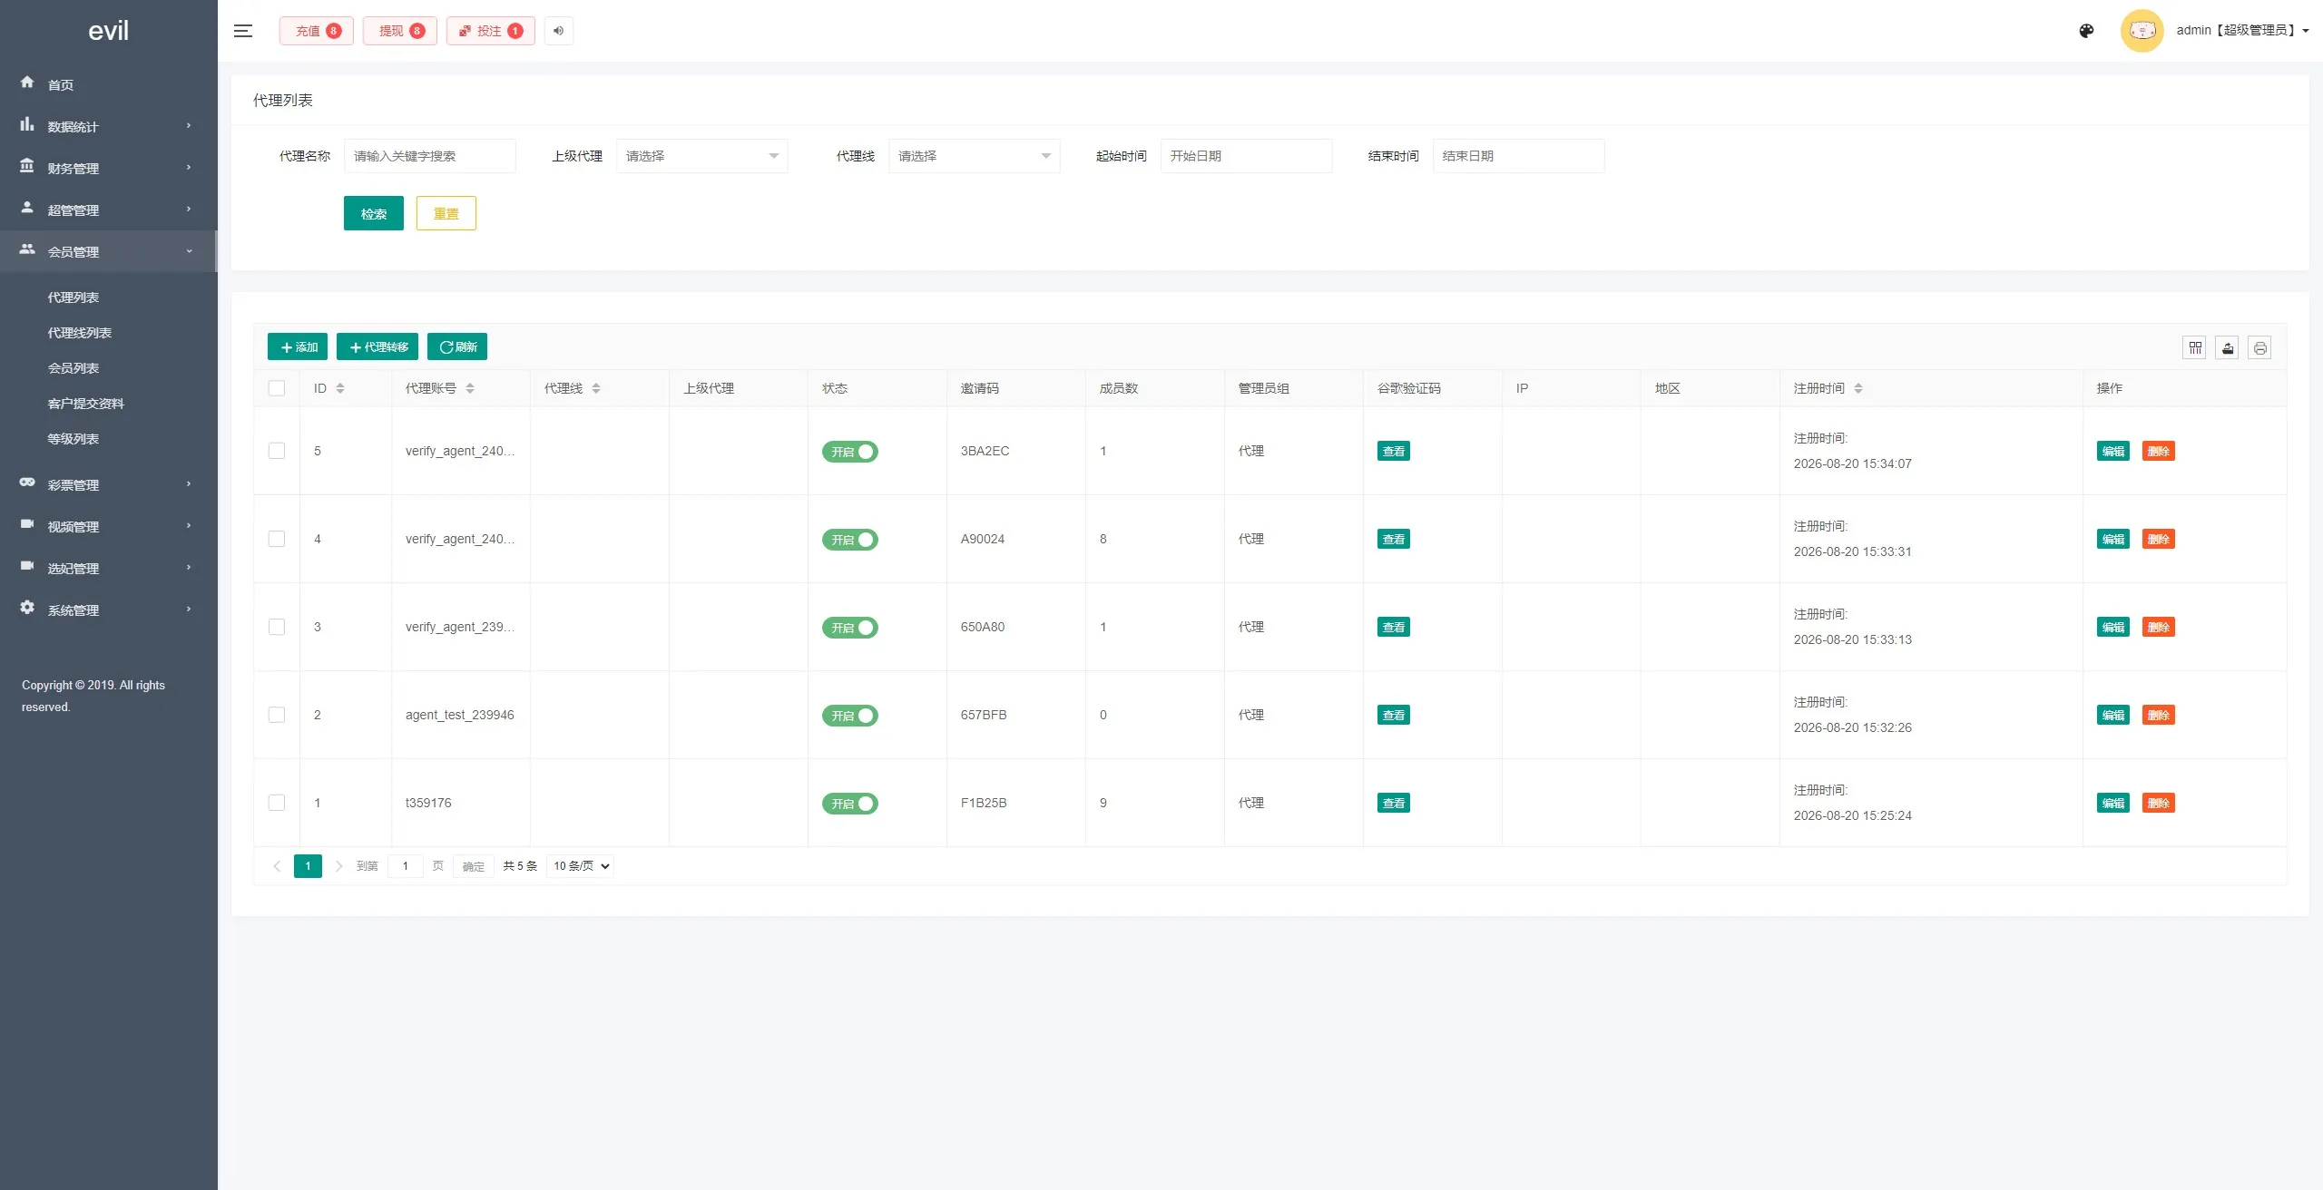
Task: Open the rows-per-page dropdown
Action: (581, 866)
